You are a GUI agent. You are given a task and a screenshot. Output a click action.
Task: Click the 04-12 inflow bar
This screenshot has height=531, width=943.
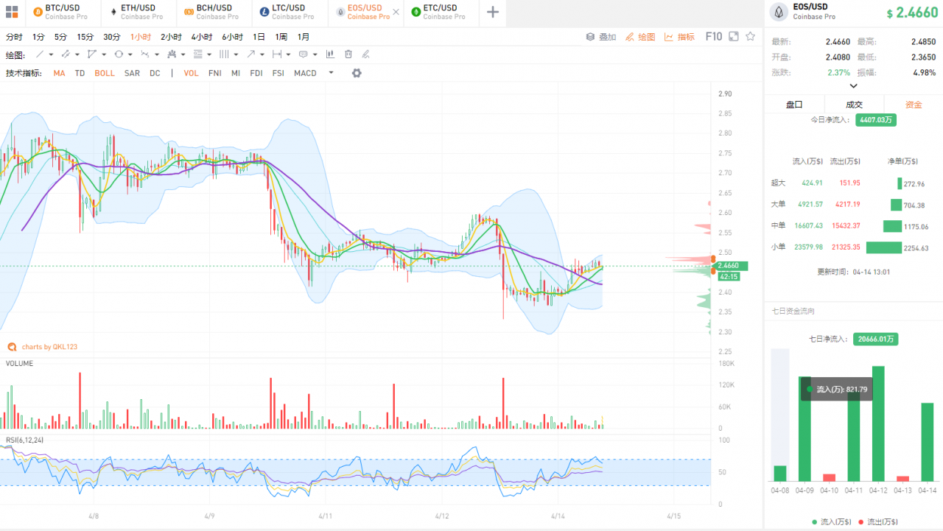point(878,423)
